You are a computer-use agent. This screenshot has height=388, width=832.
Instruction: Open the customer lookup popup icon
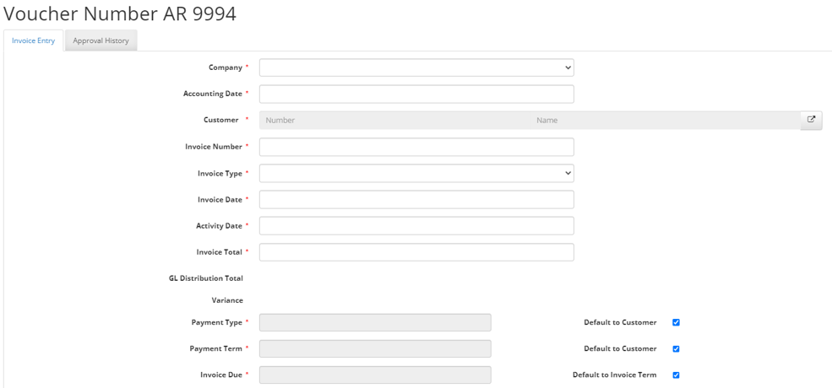tap(811, 120)
